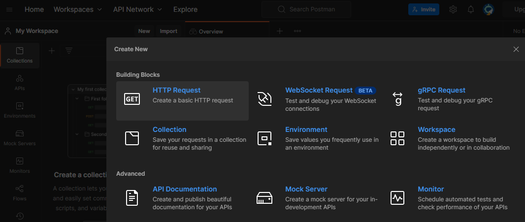Click the WebSocket Request icon
The height and width of the screenshot is (222, 525).
[264, 99]
